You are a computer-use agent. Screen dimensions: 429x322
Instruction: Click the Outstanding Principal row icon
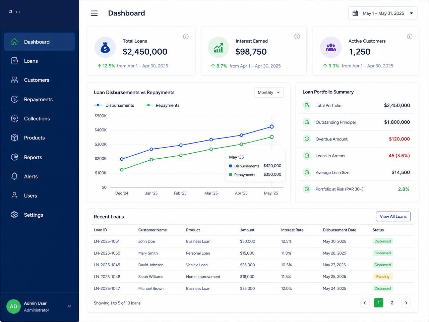[307, 122]
